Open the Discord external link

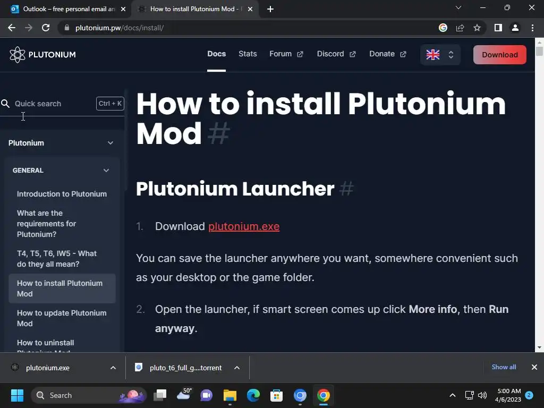click(336, 54)
